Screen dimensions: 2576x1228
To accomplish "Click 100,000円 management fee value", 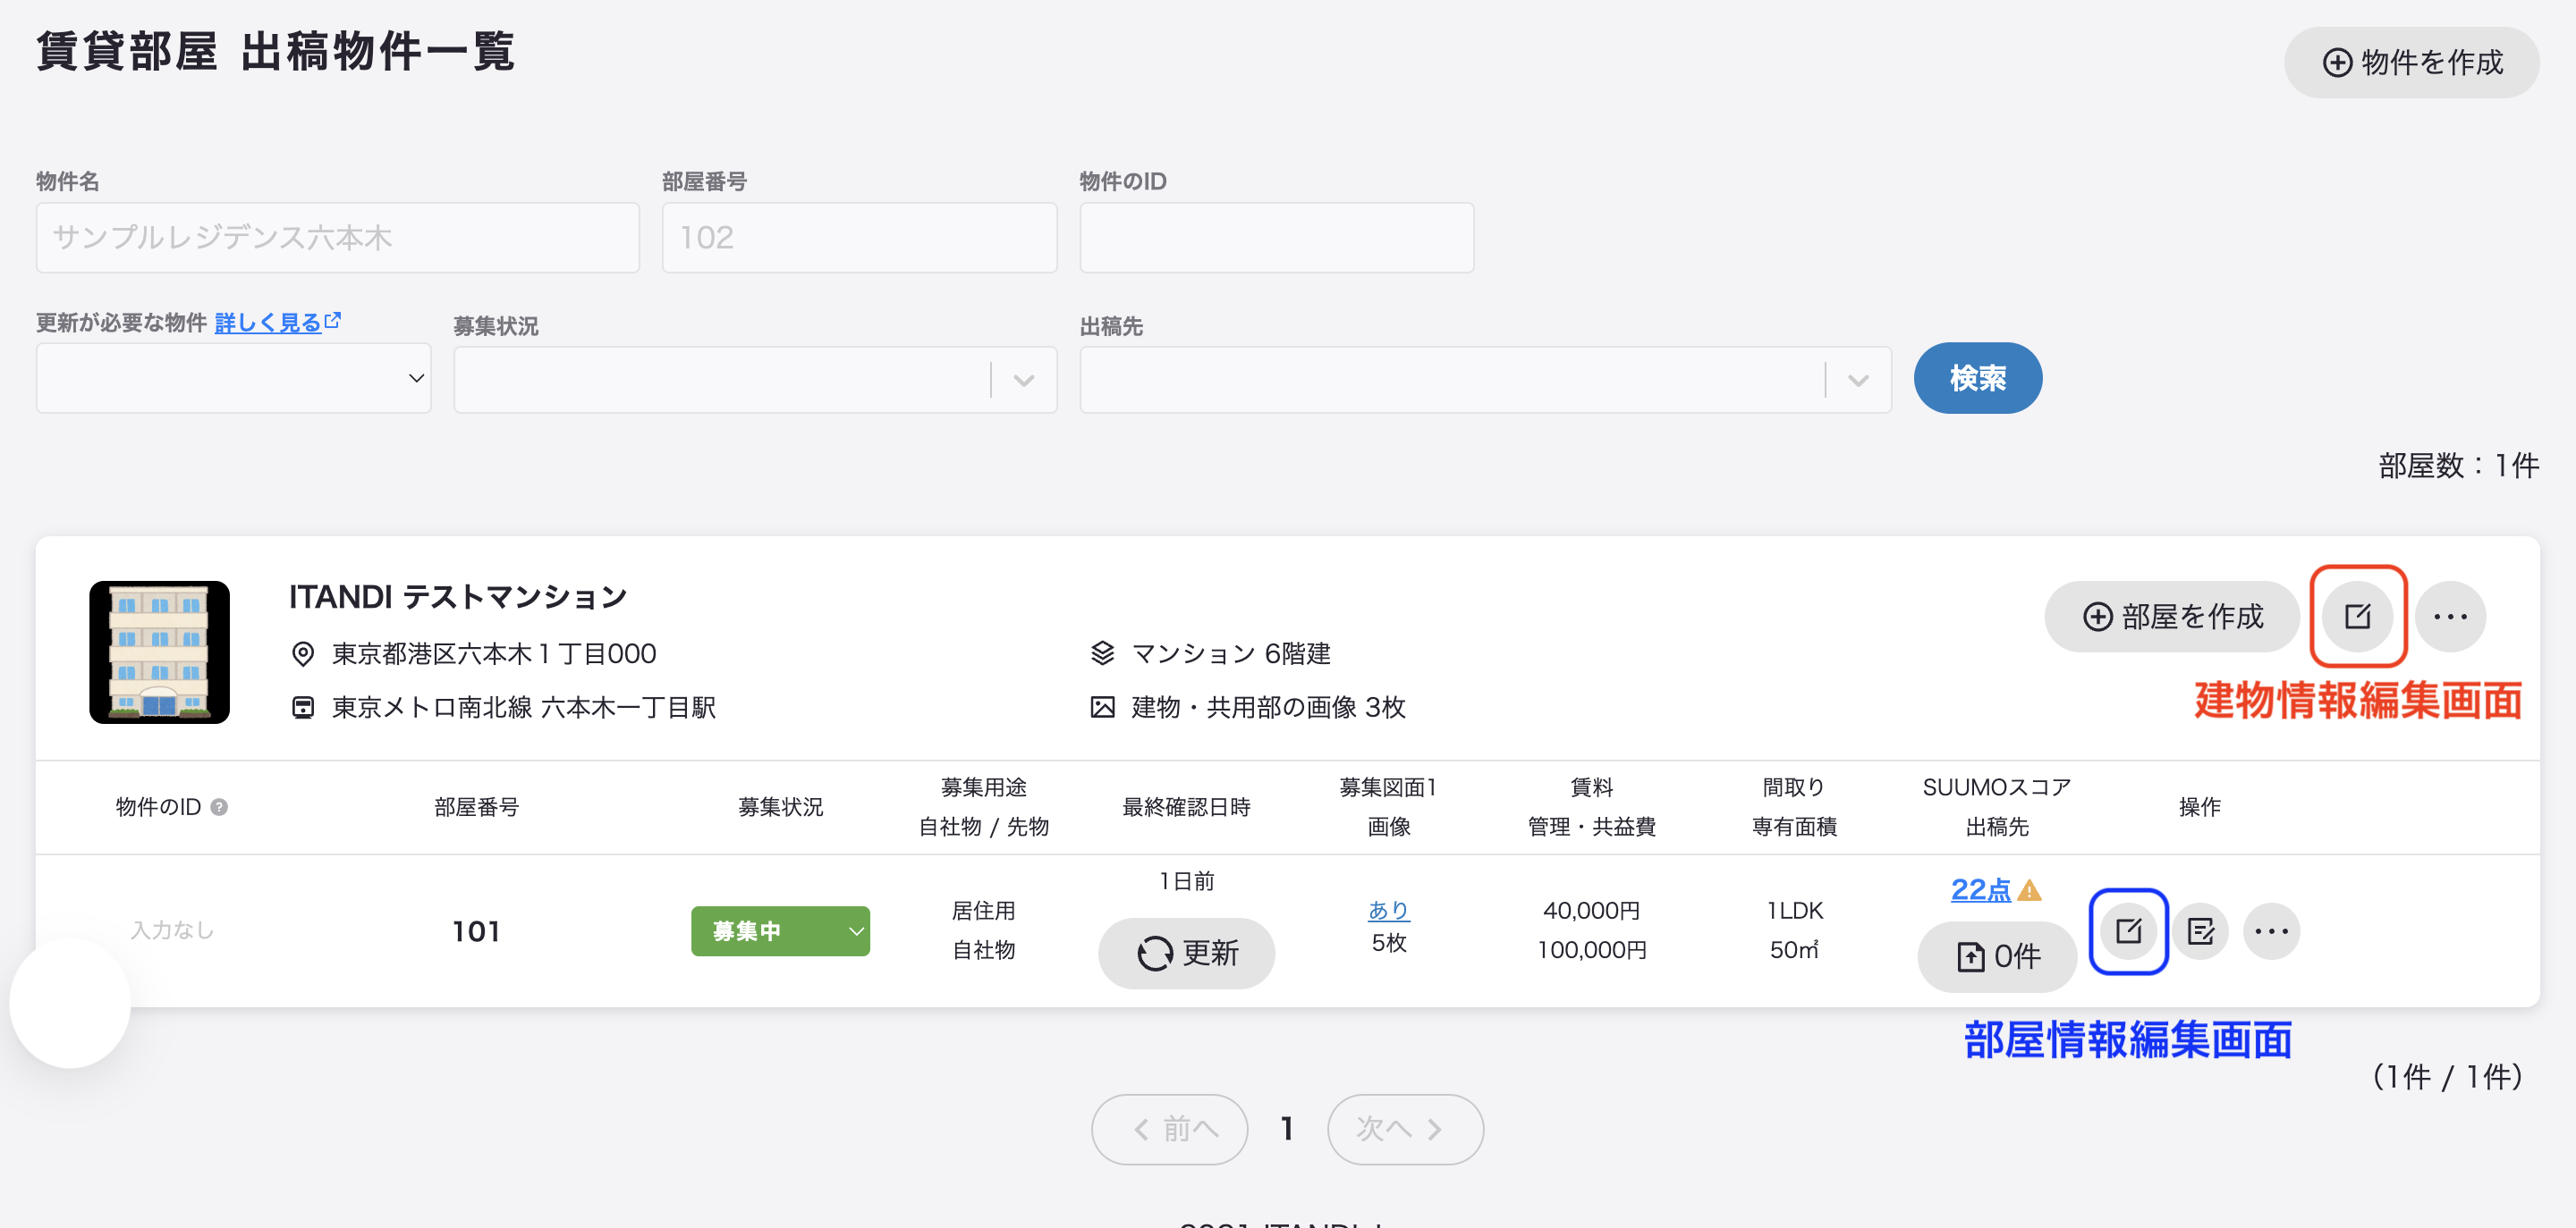I will click(x=1591, y=950).
